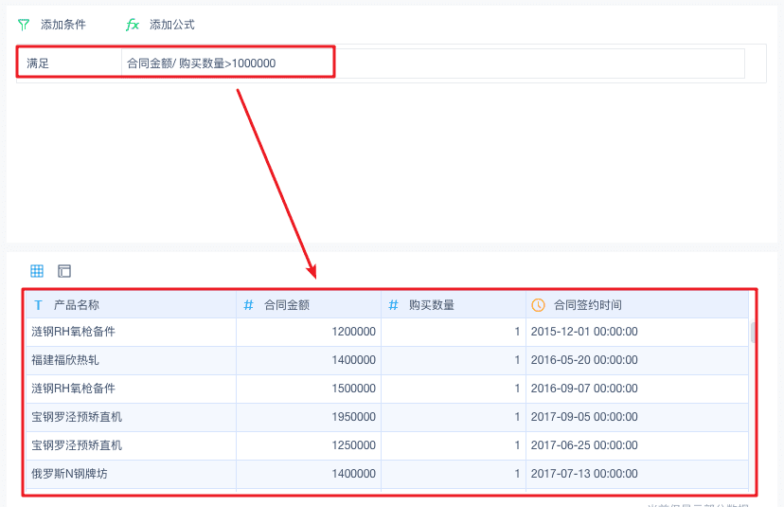Select the 俄罗斯N钢牌坊 product cell
784x507 pixels.
click(131, 474)
